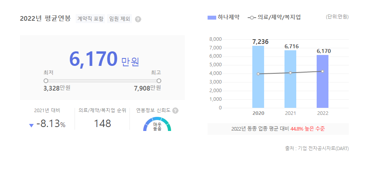
Task: Click the 계약직 포함 tag
Action: [x=90, y=19]
